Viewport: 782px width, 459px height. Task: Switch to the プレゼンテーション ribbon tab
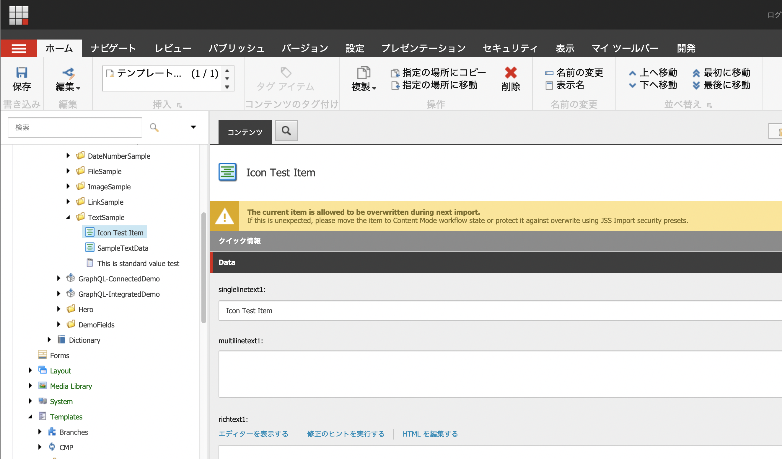pos(423,48)
